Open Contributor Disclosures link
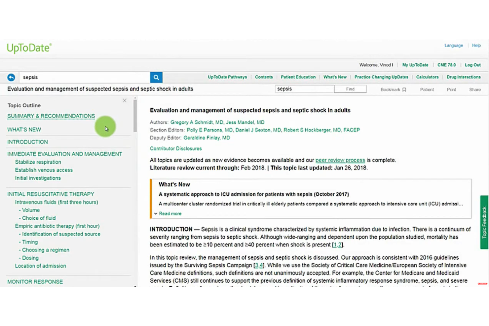Screen dimensions: 489x326 (x=176, y=149)
